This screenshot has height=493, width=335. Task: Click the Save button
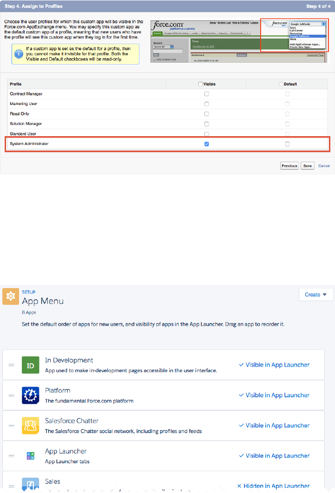[x=307, y=166]
